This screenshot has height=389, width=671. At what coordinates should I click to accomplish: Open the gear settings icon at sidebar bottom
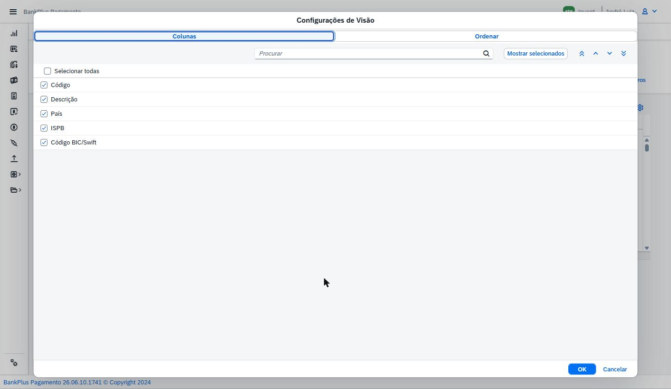click(x=14, y=363)
